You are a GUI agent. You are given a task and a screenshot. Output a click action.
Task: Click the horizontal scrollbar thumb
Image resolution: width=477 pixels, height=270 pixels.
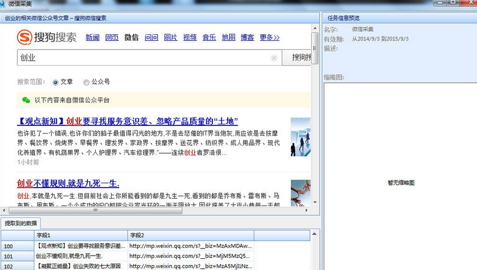(96, 210)
